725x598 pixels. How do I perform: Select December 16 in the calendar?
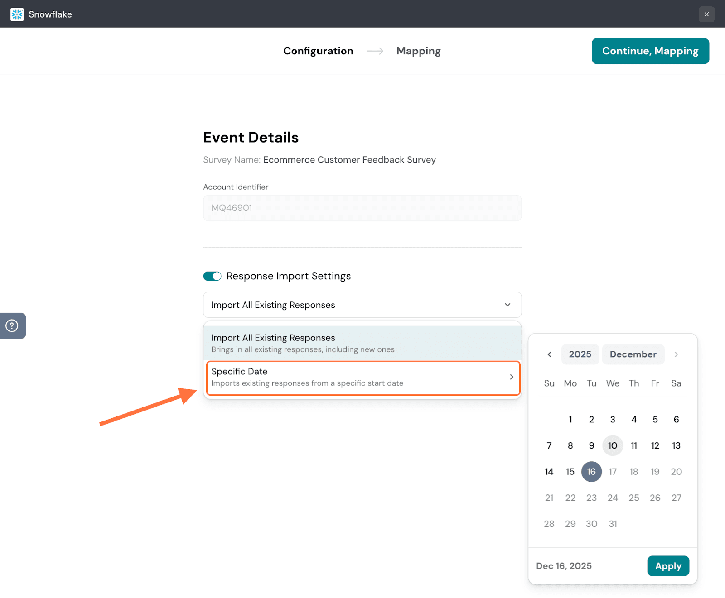591,472
